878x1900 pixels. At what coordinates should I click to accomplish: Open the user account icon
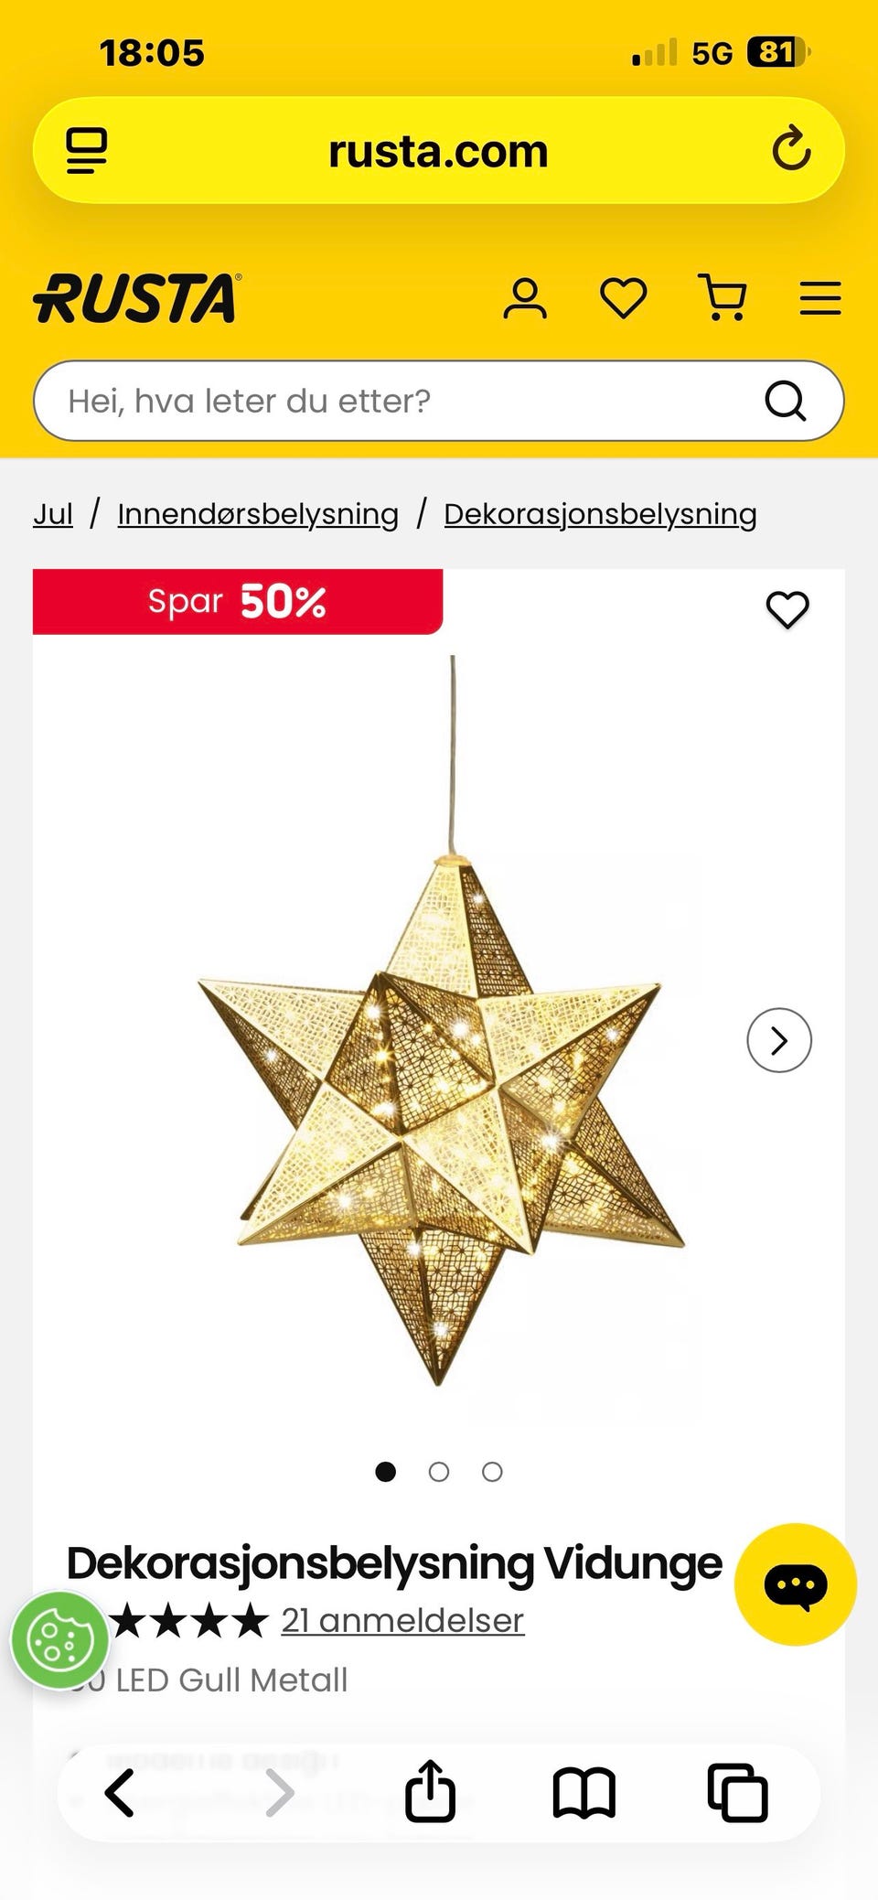[525, 298]
